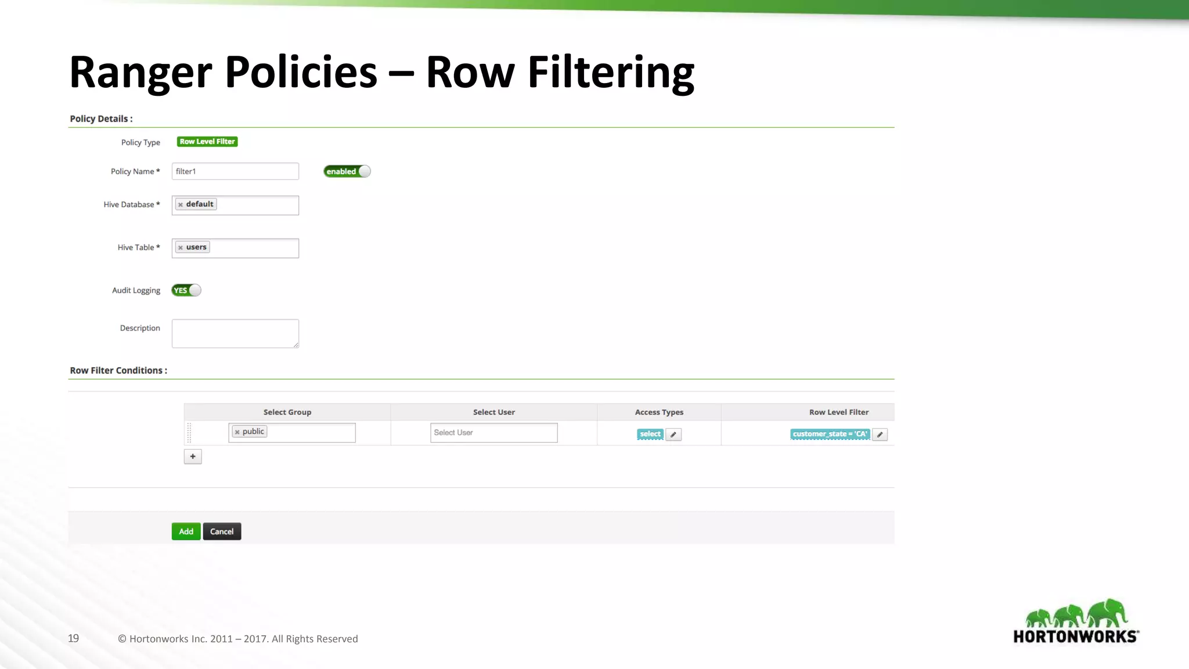
Task: Click the Policy Details heading
Action: (101, 118)
